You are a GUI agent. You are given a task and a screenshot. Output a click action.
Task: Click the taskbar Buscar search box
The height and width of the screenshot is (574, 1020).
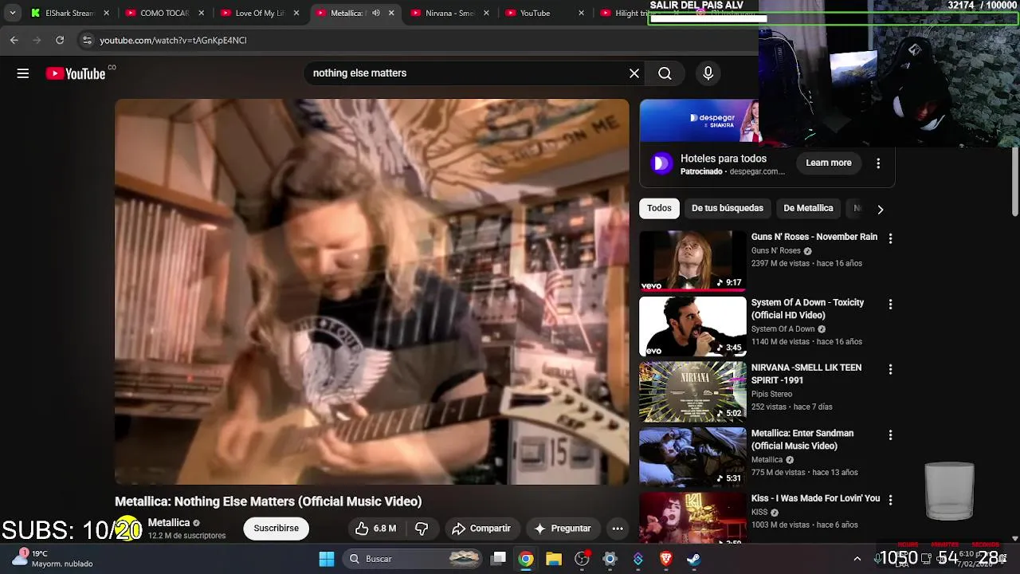point(411,559)
